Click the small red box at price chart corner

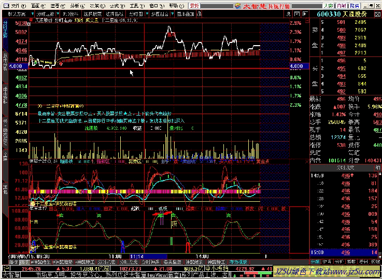tap(307, 20)
